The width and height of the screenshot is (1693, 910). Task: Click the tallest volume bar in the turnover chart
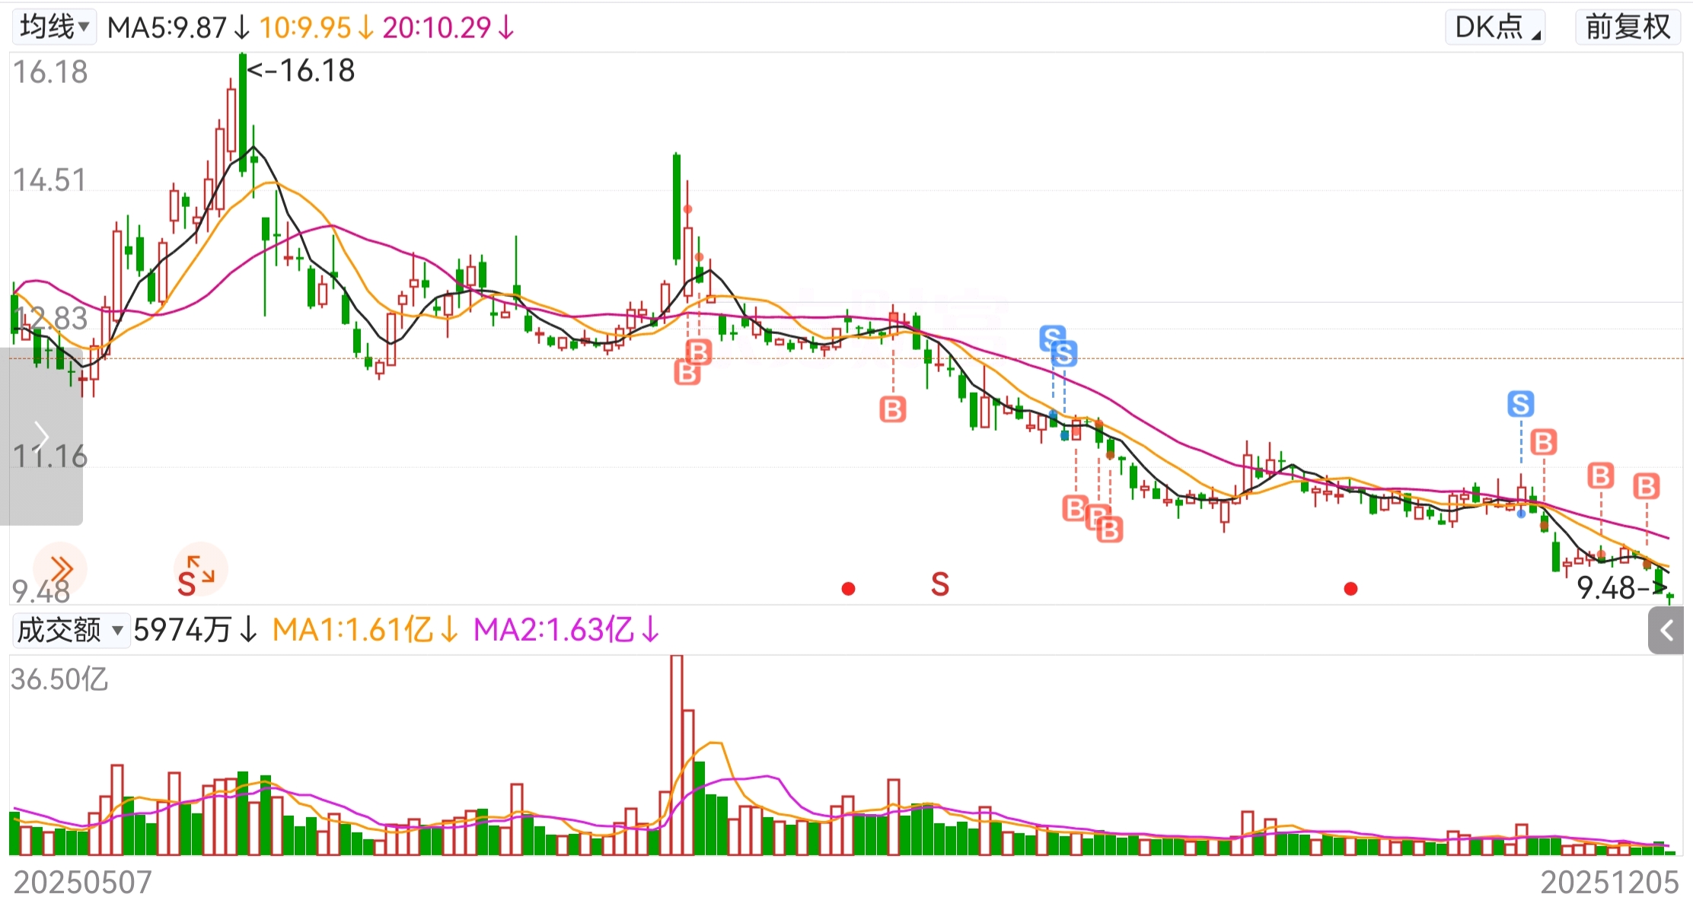coord(676,753)
